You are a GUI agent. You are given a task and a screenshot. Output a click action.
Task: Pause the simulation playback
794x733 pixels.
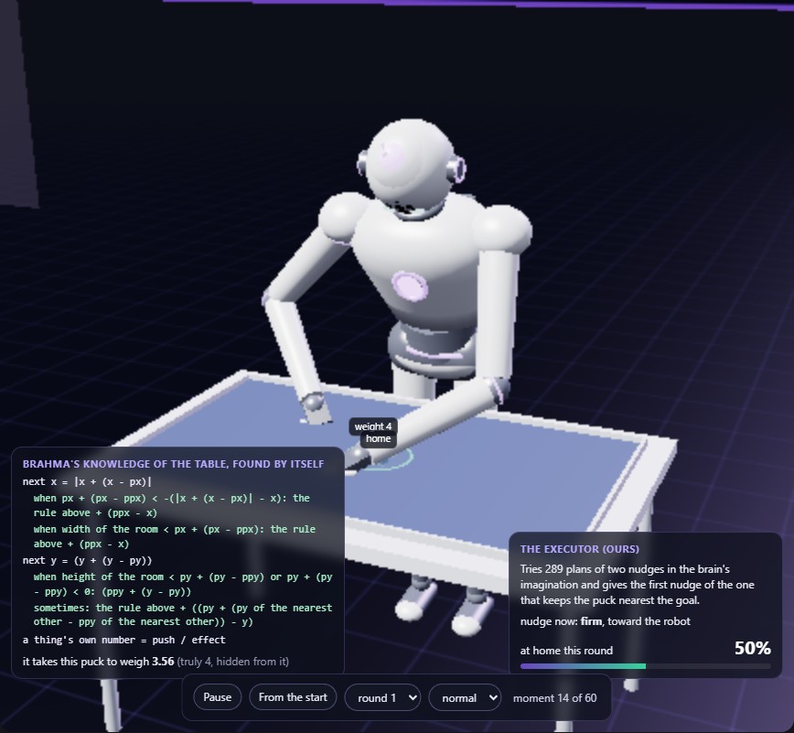coord(217,697)
